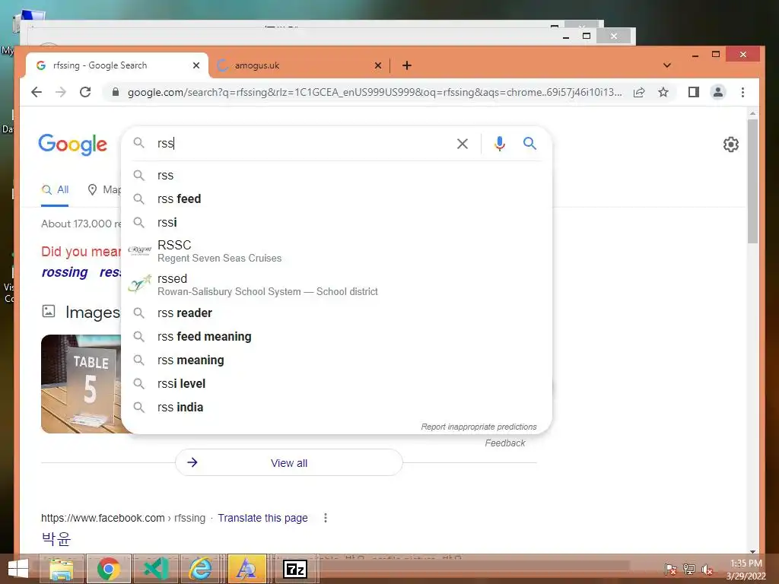Click the forward navigation arrow
779x584 pixels.
tap(61, 92)
